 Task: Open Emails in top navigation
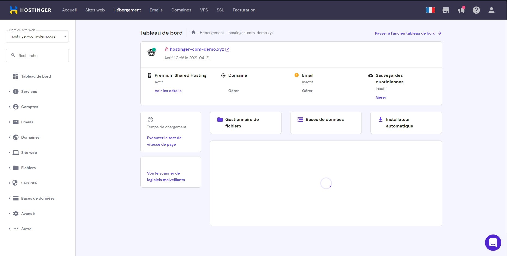156,10
